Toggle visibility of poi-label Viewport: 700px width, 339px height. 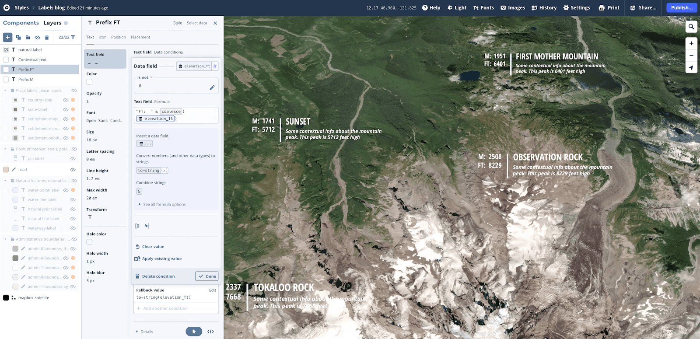coord(73,159)
